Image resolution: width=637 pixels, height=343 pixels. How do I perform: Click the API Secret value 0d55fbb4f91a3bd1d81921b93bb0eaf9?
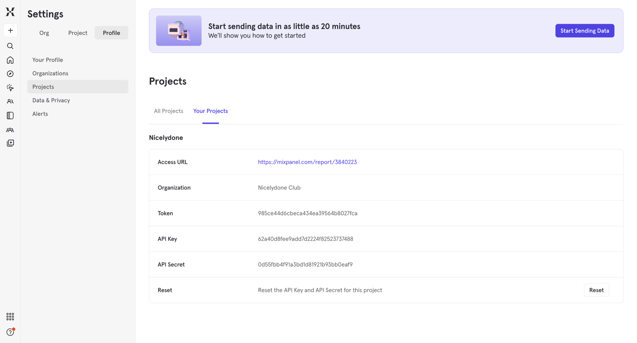305,265
